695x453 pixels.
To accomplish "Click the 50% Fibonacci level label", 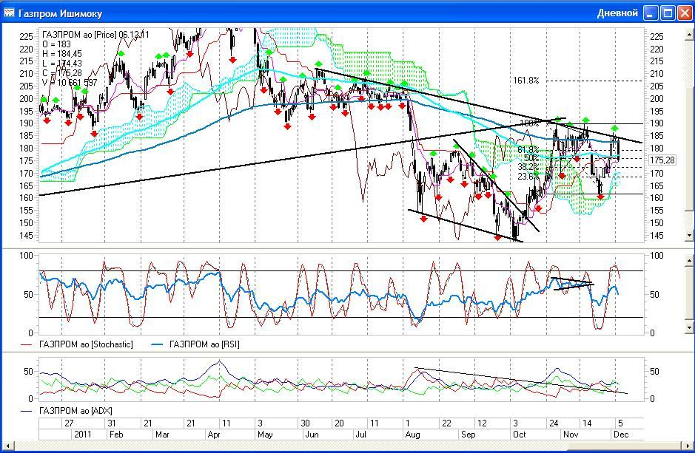I will pos(531,158).
